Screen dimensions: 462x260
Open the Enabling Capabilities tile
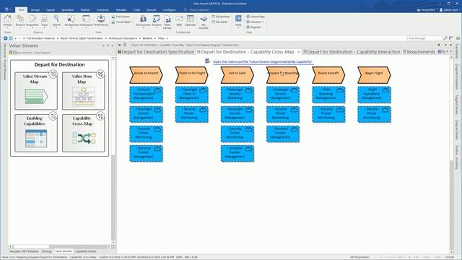pos(36,133)
